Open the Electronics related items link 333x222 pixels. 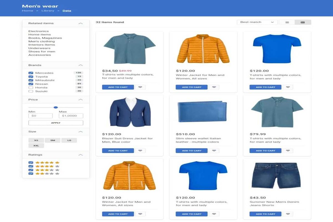point(38,31)
